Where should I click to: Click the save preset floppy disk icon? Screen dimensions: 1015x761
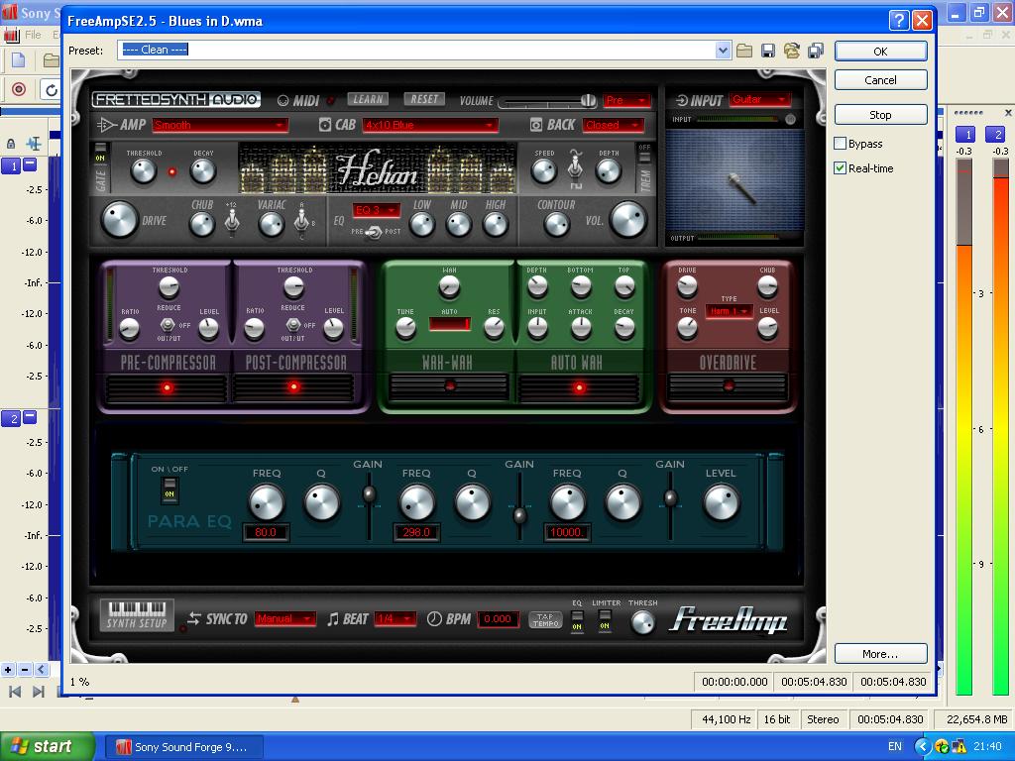[x=768, y=51]
